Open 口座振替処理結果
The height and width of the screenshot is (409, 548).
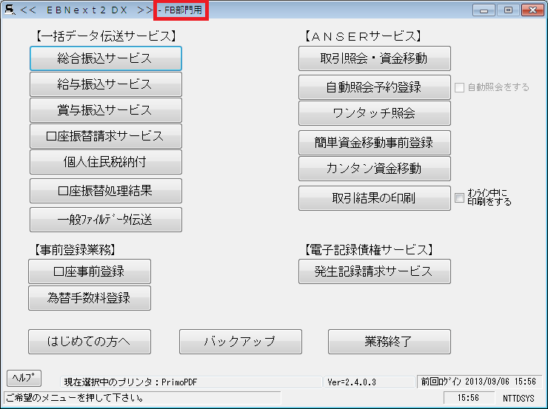[106, 191]
